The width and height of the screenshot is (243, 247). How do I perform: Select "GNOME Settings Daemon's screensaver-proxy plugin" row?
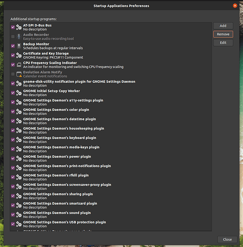[111, 187]
